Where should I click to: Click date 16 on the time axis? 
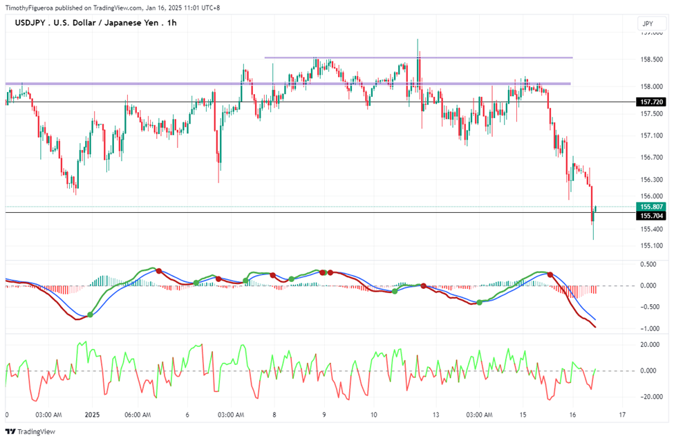click(572, 415)
